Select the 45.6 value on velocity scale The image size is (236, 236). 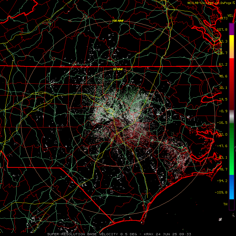tap(223, 76)
